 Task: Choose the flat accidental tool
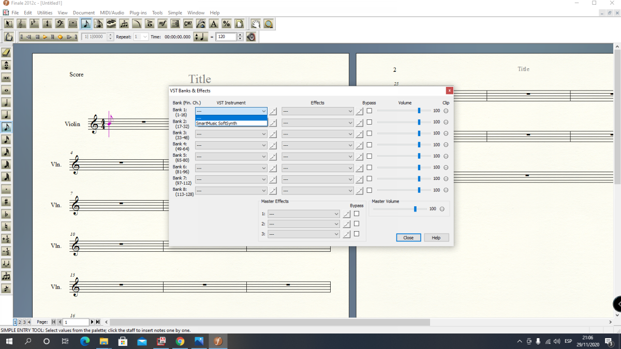click(6, 214)
